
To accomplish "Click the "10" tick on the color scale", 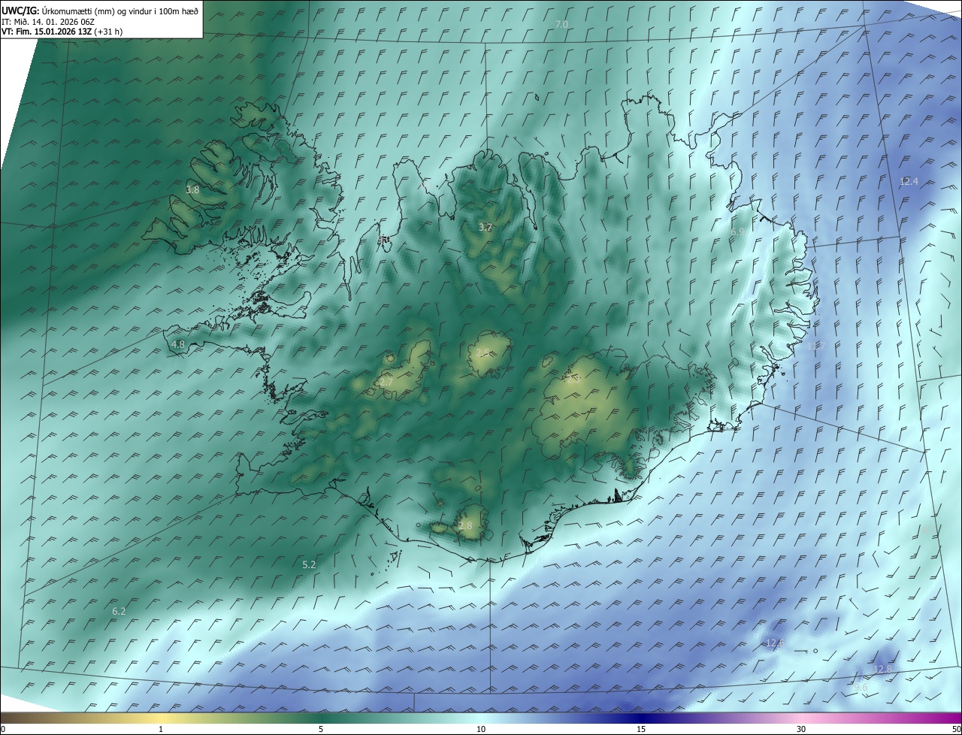I will coord(481,730).
